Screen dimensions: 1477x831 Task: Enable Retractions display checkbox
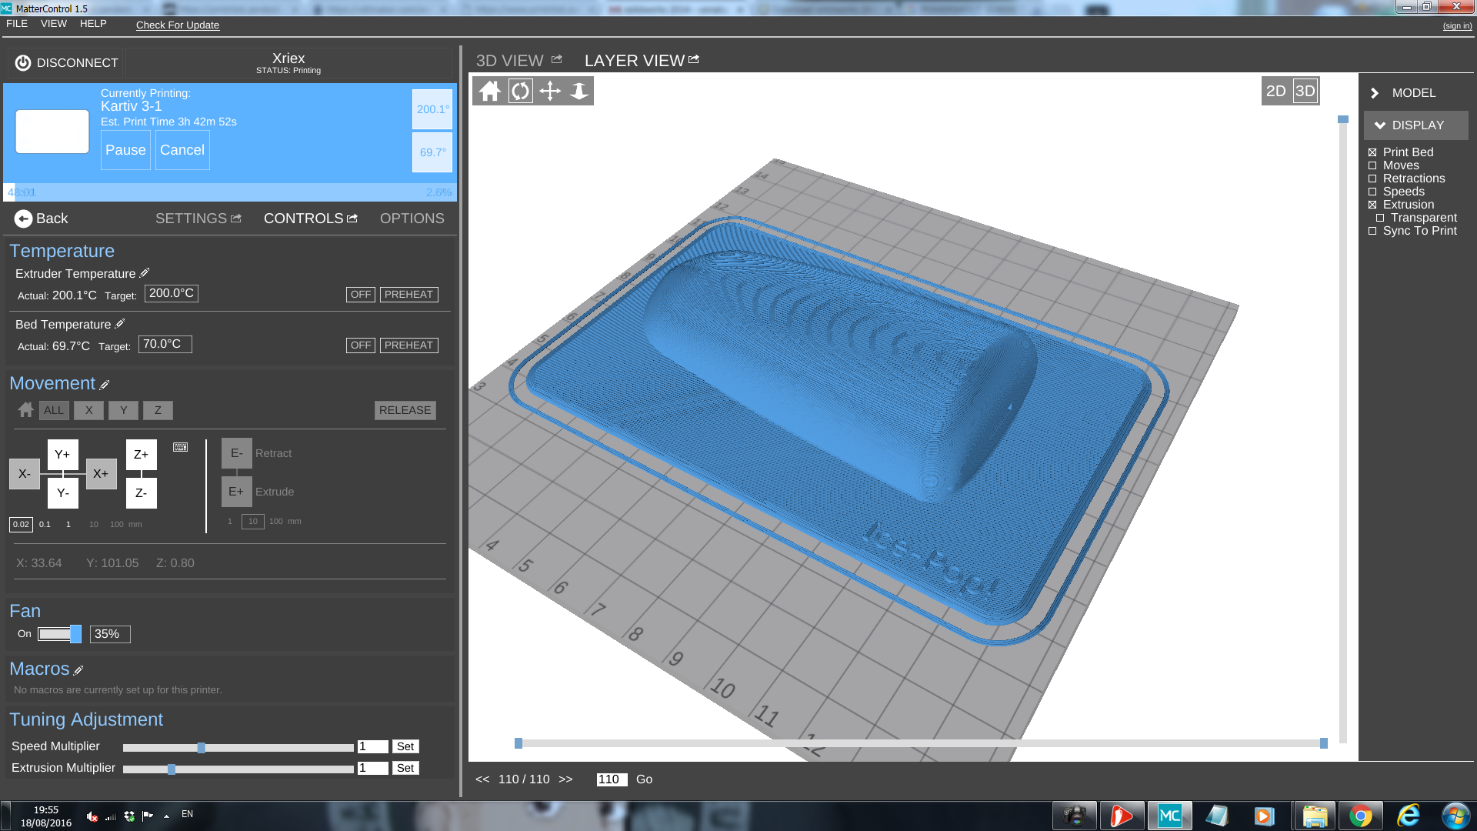click(x=1372, y=179)
